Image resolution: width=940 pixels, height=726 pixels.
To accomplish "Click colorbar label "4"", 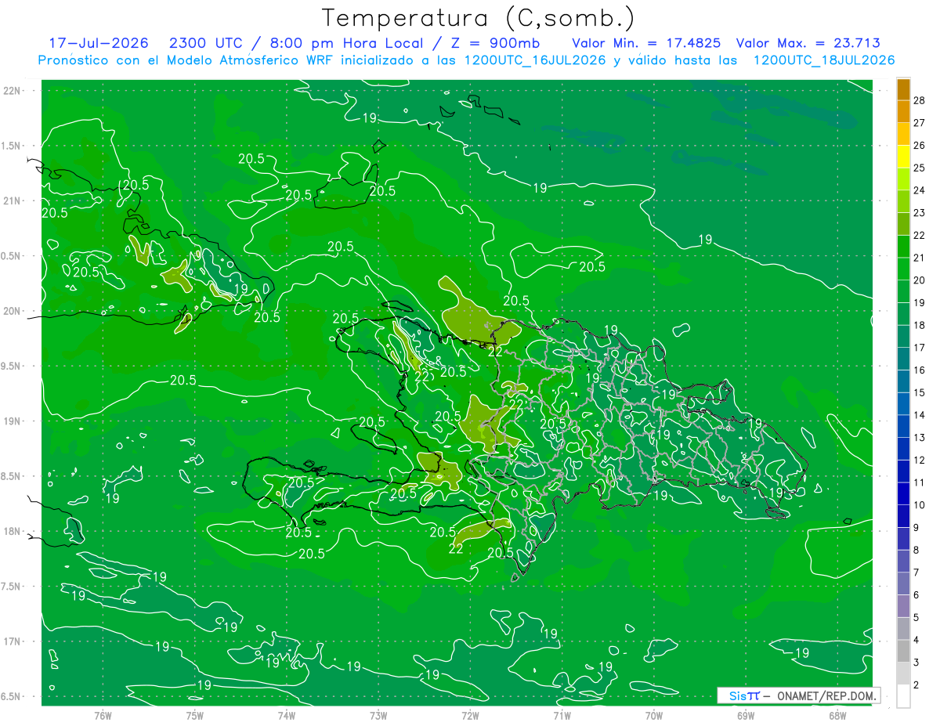I will (x=916, y=640).
